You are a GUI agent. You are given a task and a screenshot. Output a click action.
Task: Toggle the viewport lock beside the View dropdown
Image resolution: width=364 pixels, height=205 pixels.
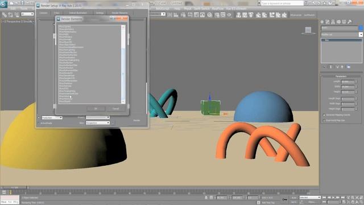[113, 123]
